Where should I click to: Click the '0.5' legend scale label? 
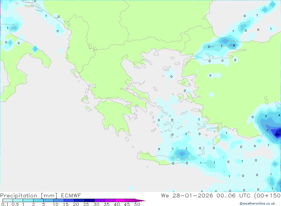tap(15, 204)
